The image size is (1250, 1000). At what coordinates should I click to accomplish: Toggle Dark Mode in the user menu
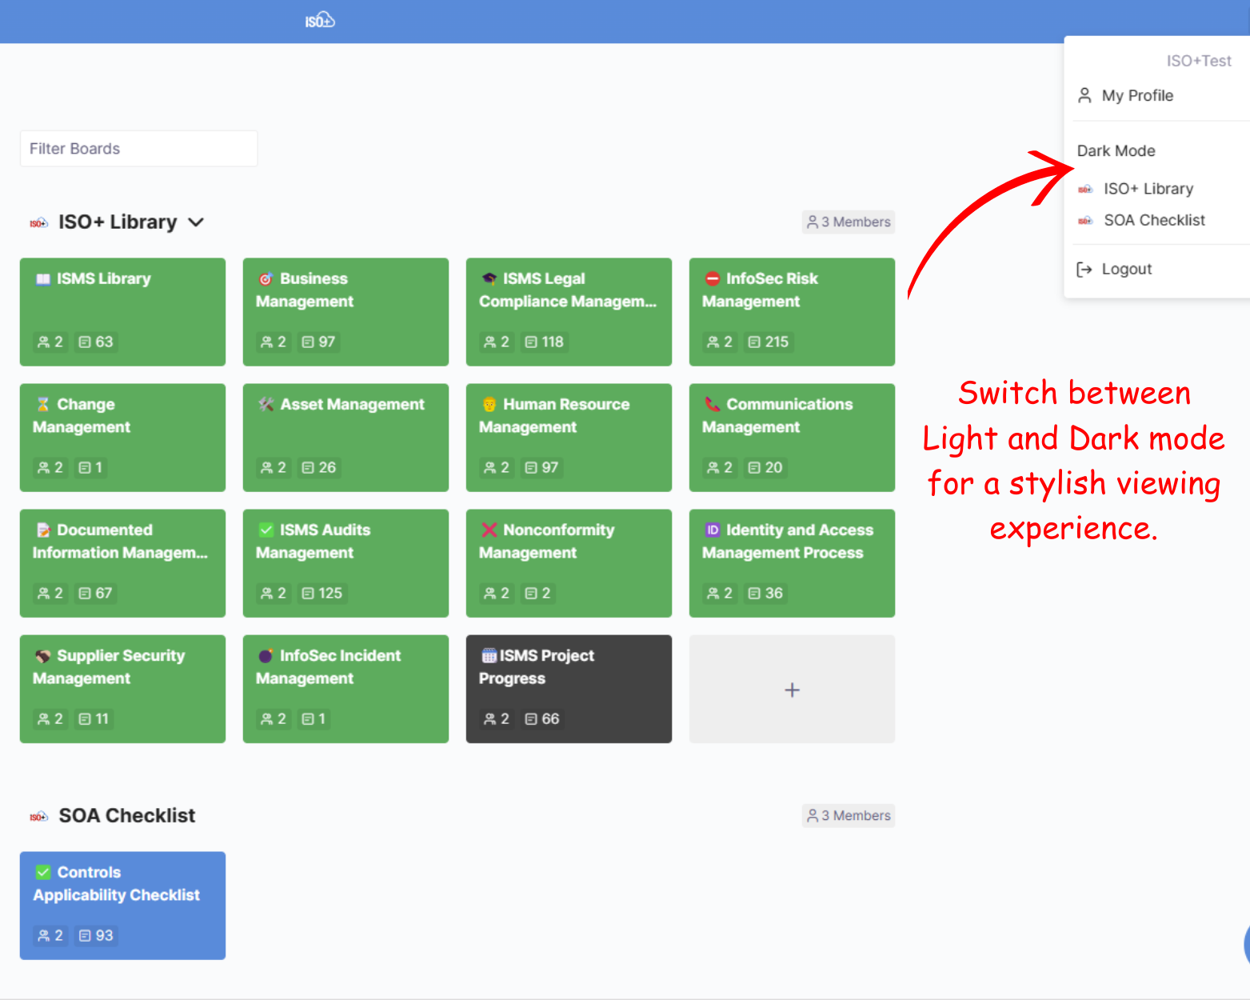[x=1116, y=151]
